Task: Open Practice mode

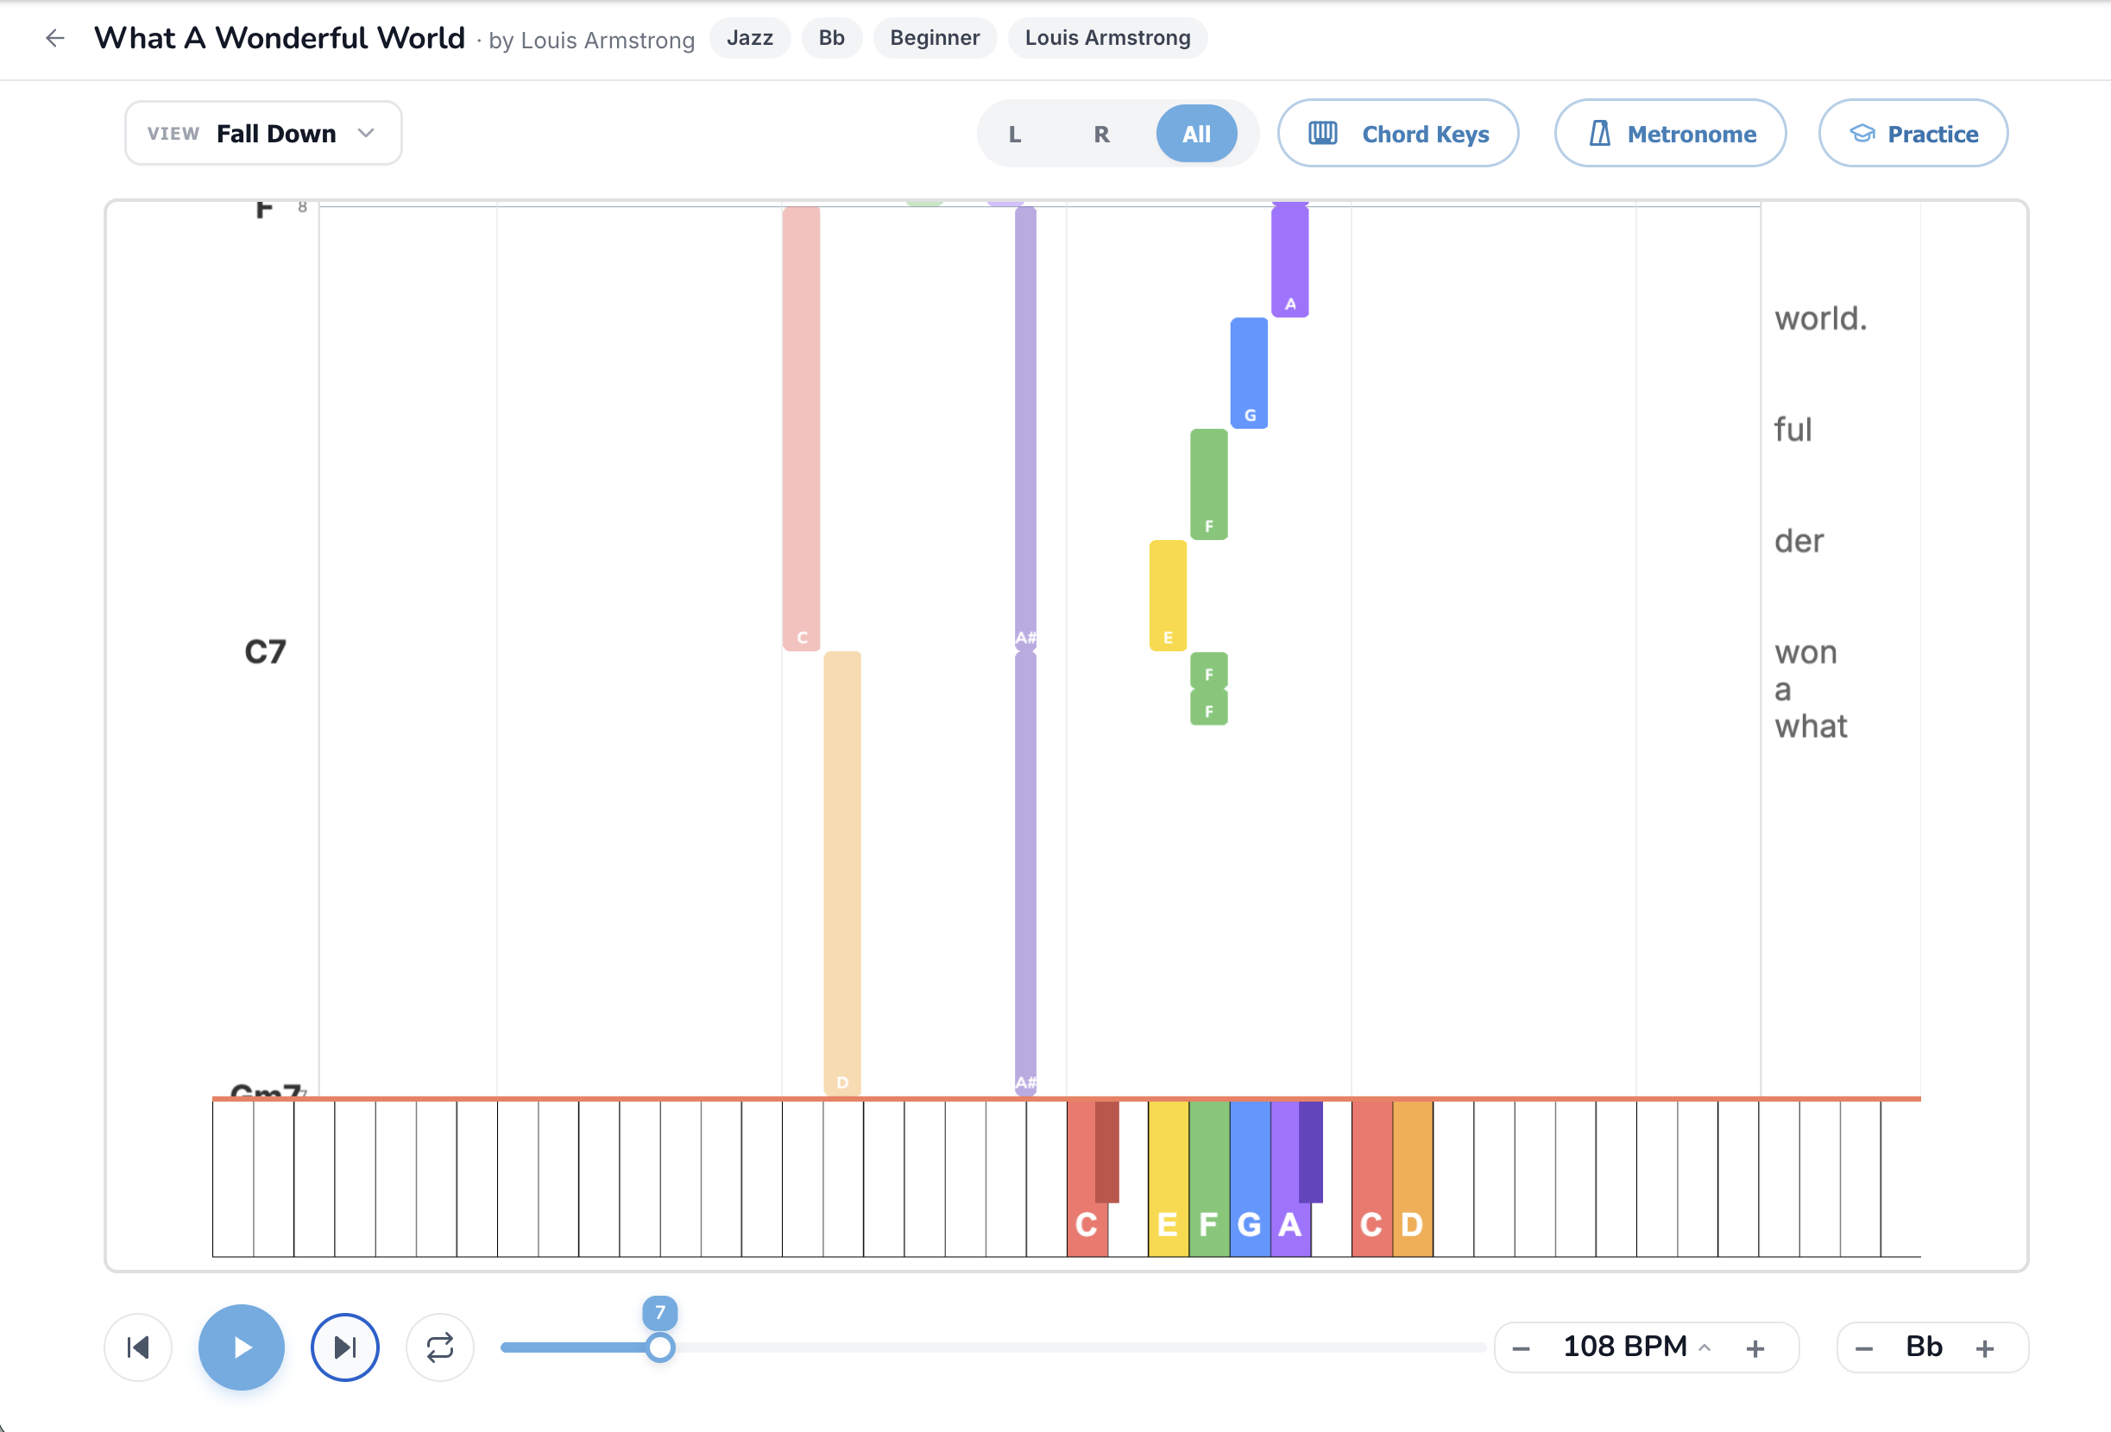Action: click(x=1913, y=134)
